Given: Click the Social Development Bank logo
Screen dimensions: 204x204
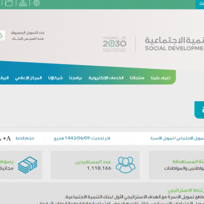Looking at the screenshot, I should pos(175,44).
